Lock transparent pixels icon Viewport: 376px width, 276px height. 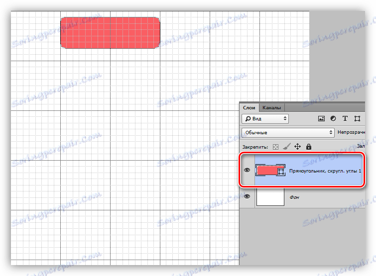[275, 147]
